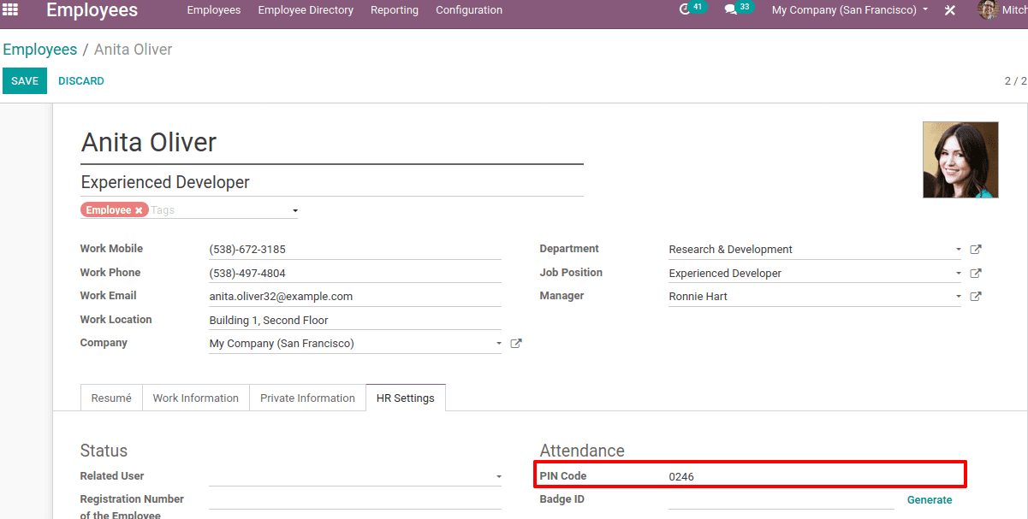
Task: Switch to the Work Information tab
Action: (196, 398)
